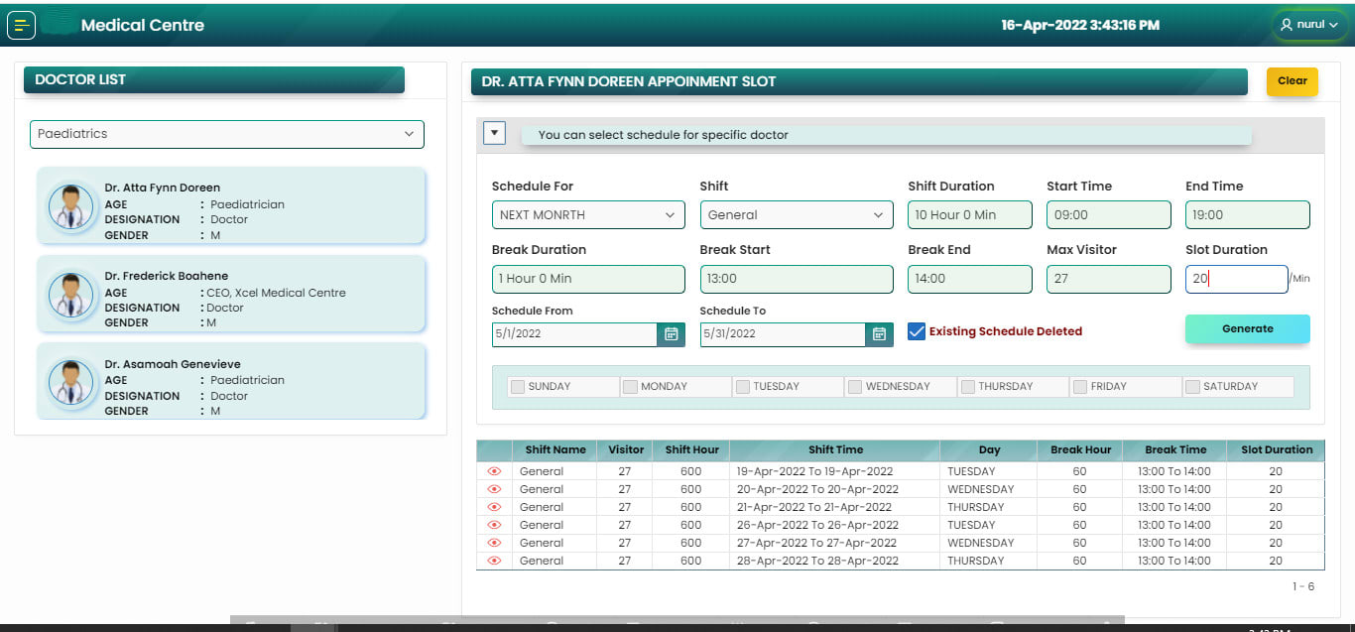The height and width of the screenshot is (632, 1355).
Task: Expand the Schedule For dropdown
Action: [587, 215]
